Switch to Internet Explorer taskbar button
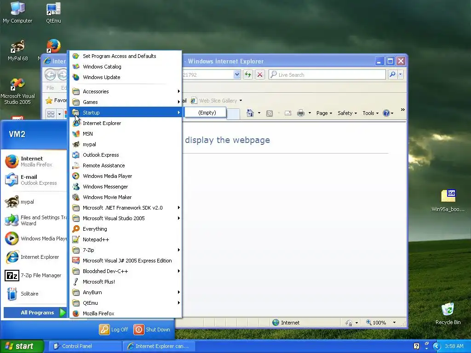 pyautogui.click(x=159, y=346)
